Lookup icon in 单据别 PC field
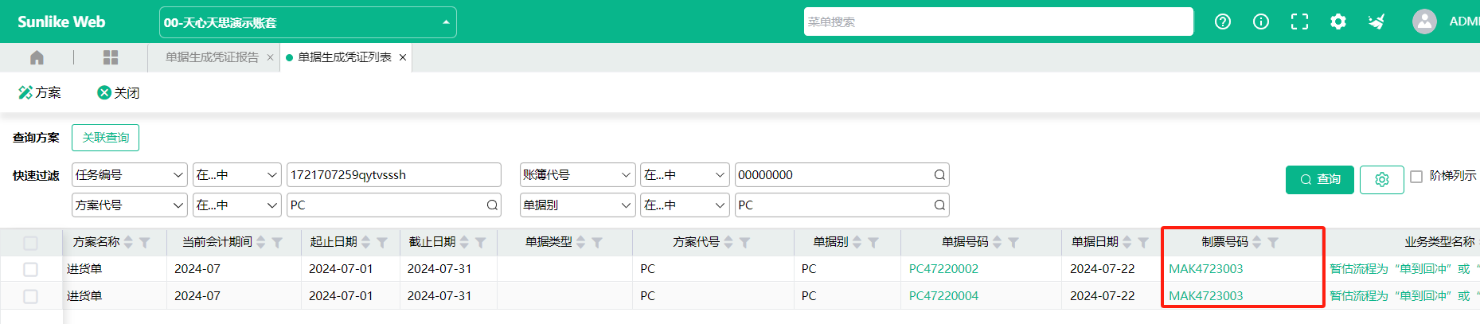This screenshot has width=1480, height=324. pyautogui.click(x=939, y=205)
